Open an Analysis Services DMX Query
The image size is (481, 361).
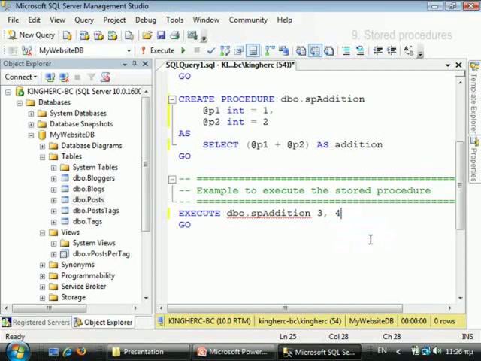click(98, 35)
